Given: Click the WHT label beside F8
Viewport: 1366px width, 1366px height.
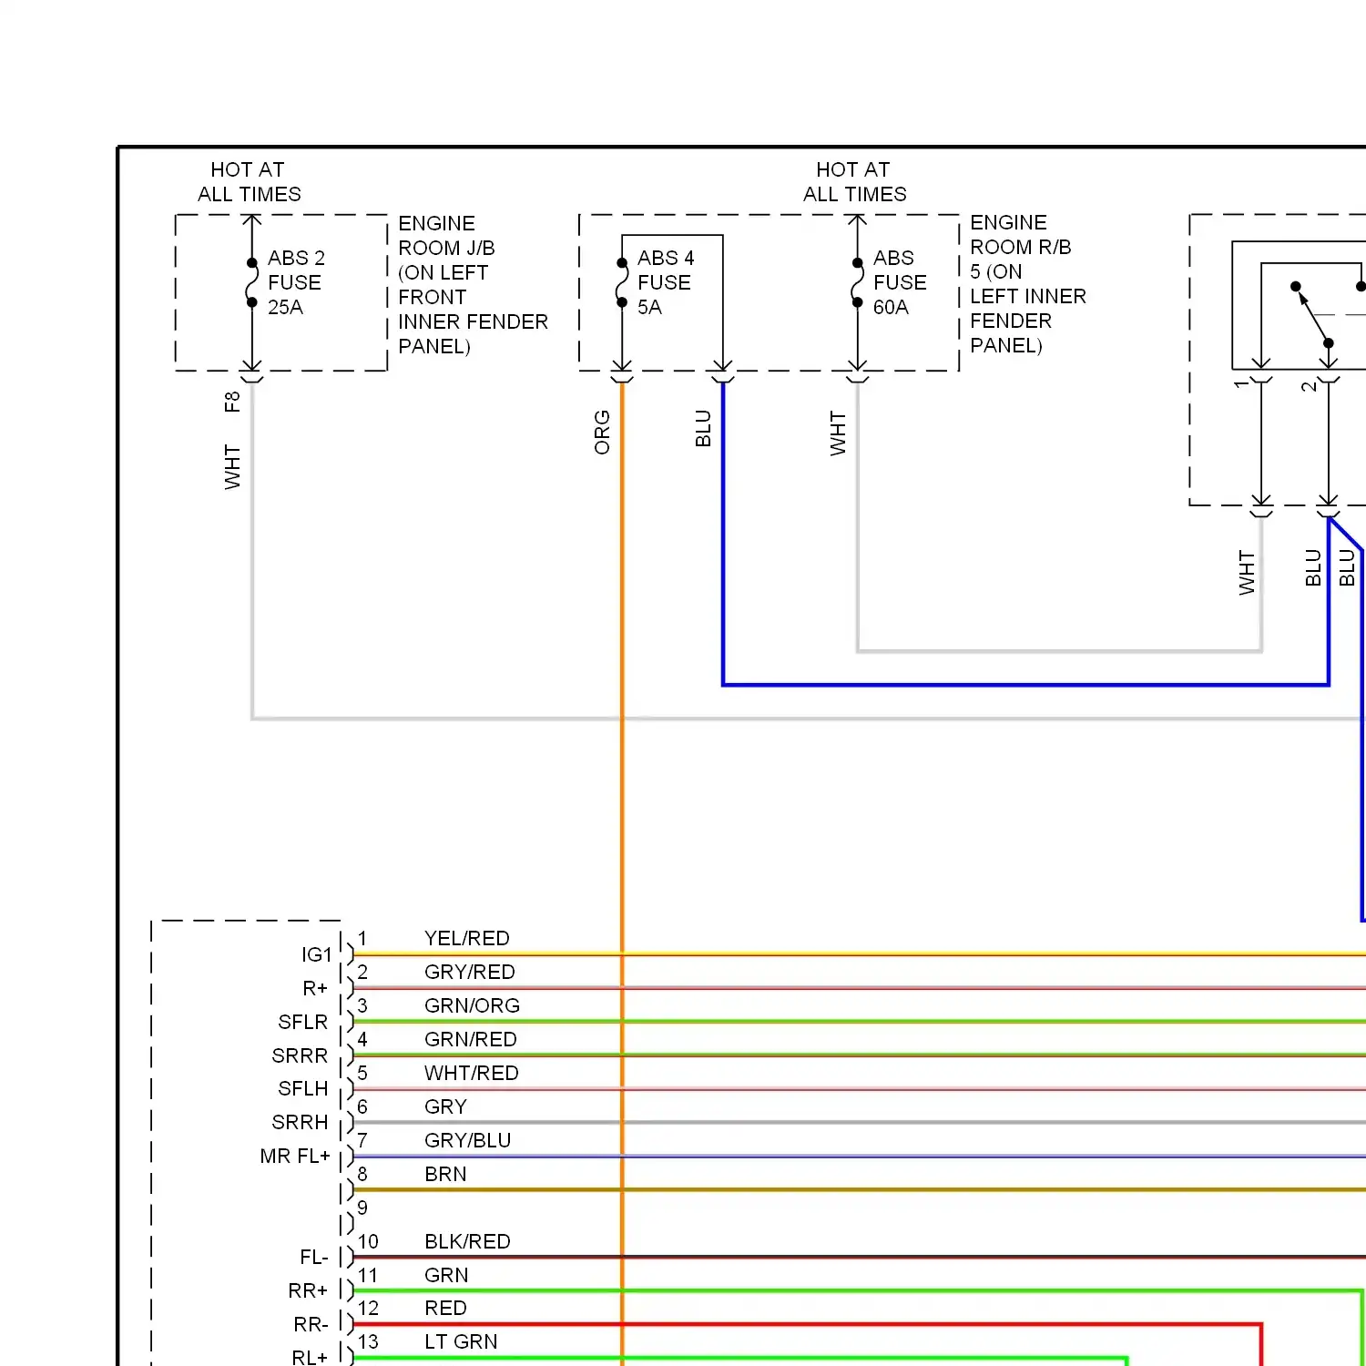Looking at the screenshot, I should click(x=232, y=467).
